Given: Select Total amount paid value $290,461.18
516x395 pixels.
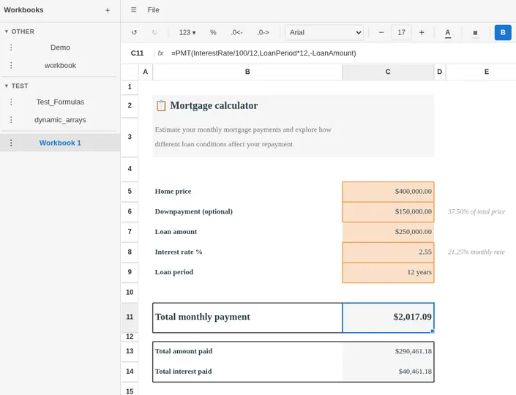Looking at the screenshot, I should point(388,351).
